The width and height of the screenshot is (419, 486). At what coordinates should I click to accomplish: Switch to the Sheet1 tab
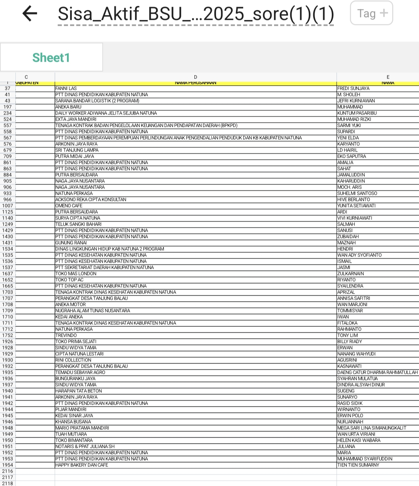point(51,57)
